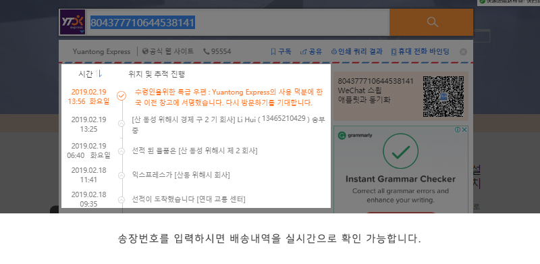This screenshot has width=540, height=264.
Task: Click the '선적이 도착했습니다 [연대 교통 센터]' entry
Action: (x=189, y=199)
